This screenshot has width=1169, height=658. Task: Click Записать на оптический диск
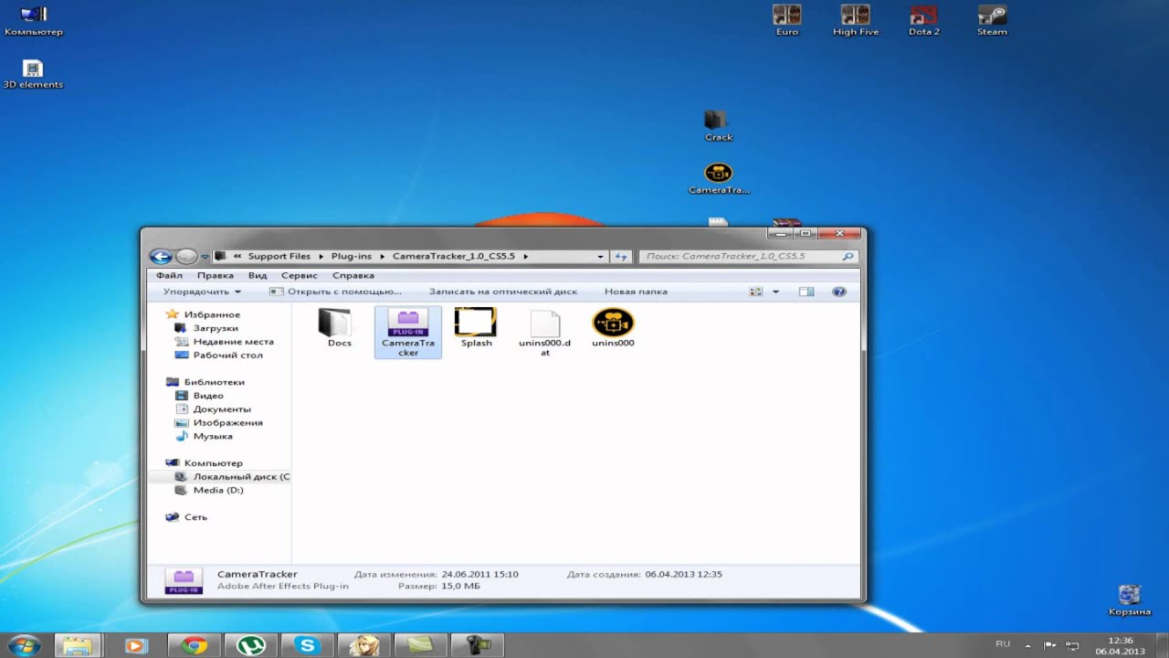click(503, 292)
